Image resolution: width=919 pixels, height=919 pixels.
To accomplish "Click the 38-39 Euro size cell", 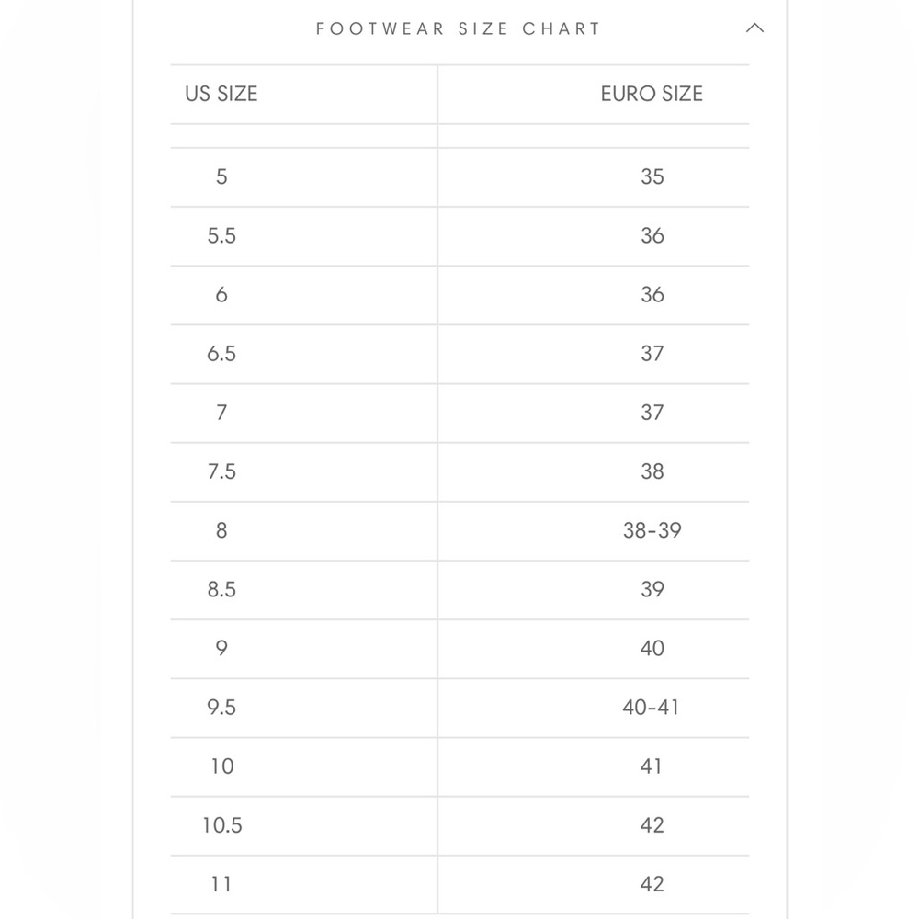I will pos(652,530).
